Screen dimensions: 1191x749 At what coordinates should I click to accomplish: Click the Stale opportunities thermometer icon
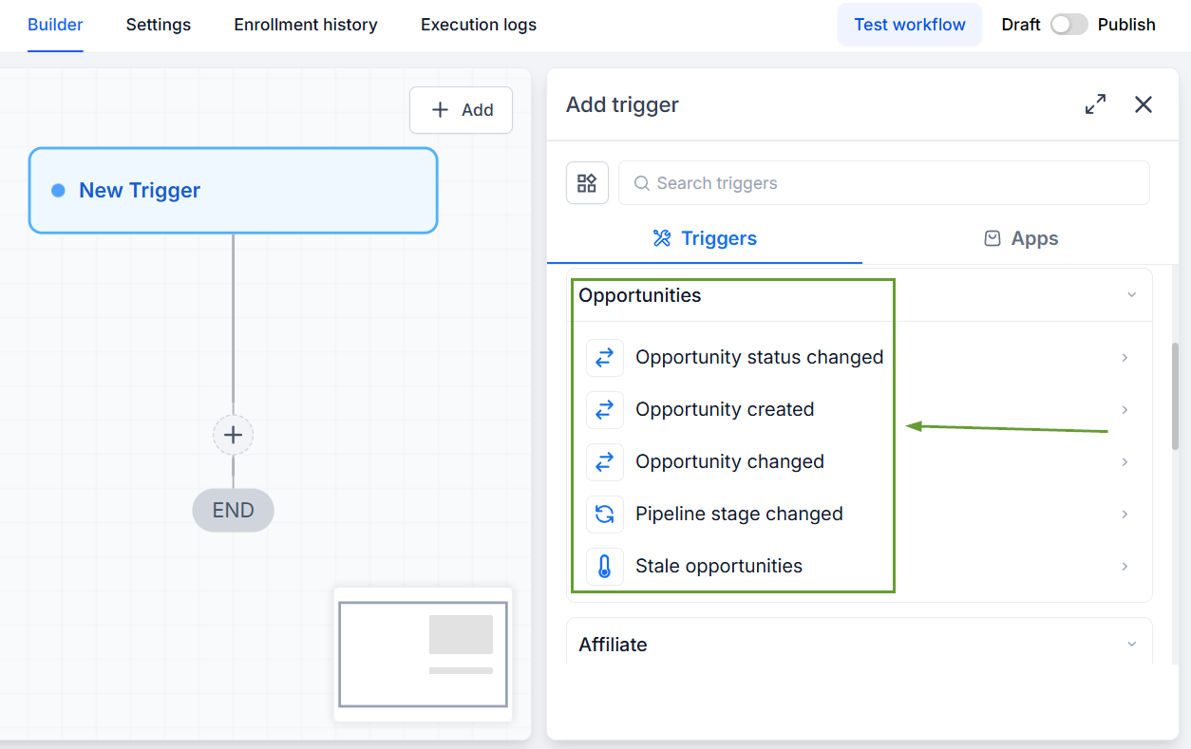pyautogui.click(x=605, y=567)
